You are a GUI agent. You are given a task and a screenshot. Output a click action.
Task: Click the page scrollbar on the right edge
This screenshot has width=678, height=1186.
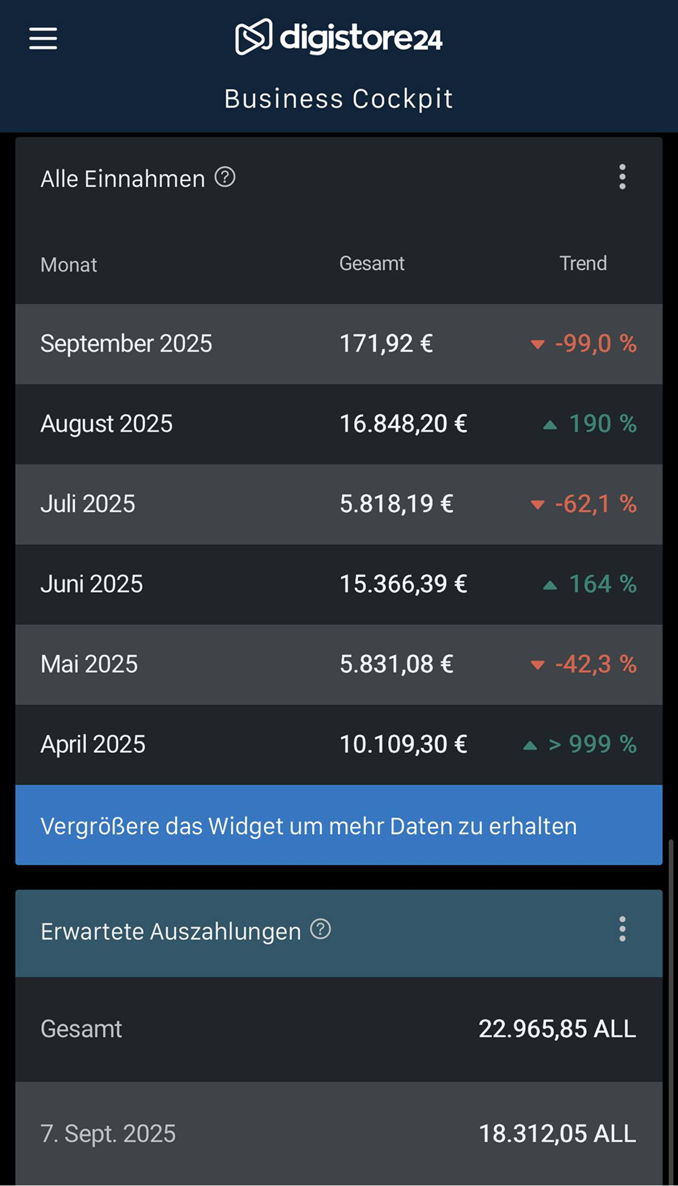pyautogui.click(x=672, y=1009)
